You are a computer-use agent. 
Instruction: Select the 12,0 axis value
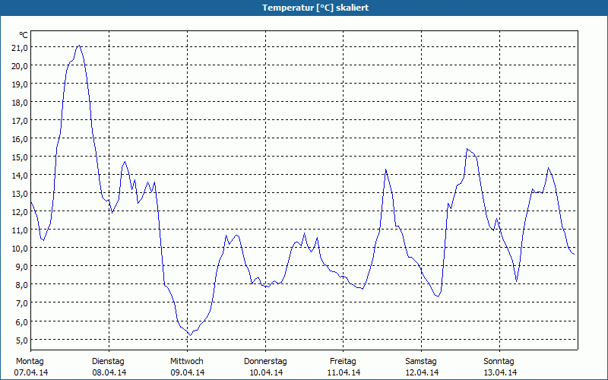[x=20, y=212]
